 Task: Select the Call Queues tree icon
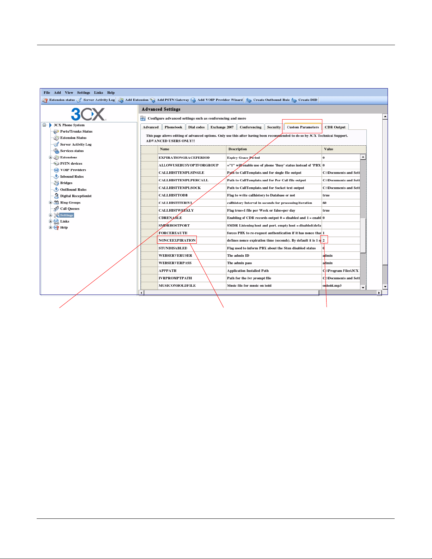(x=56, y=209)
